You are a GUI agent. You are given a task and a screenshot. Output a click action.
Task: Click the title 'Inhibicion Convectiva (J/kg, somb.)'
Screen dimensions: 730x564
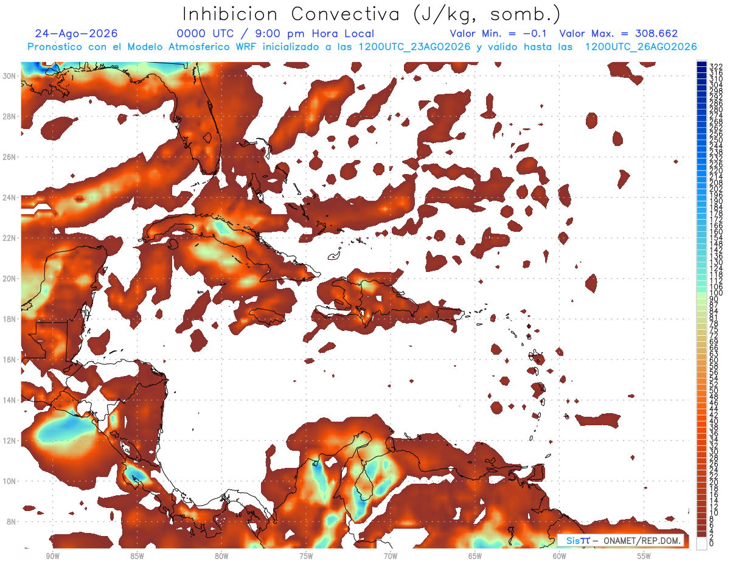(372, 14)
